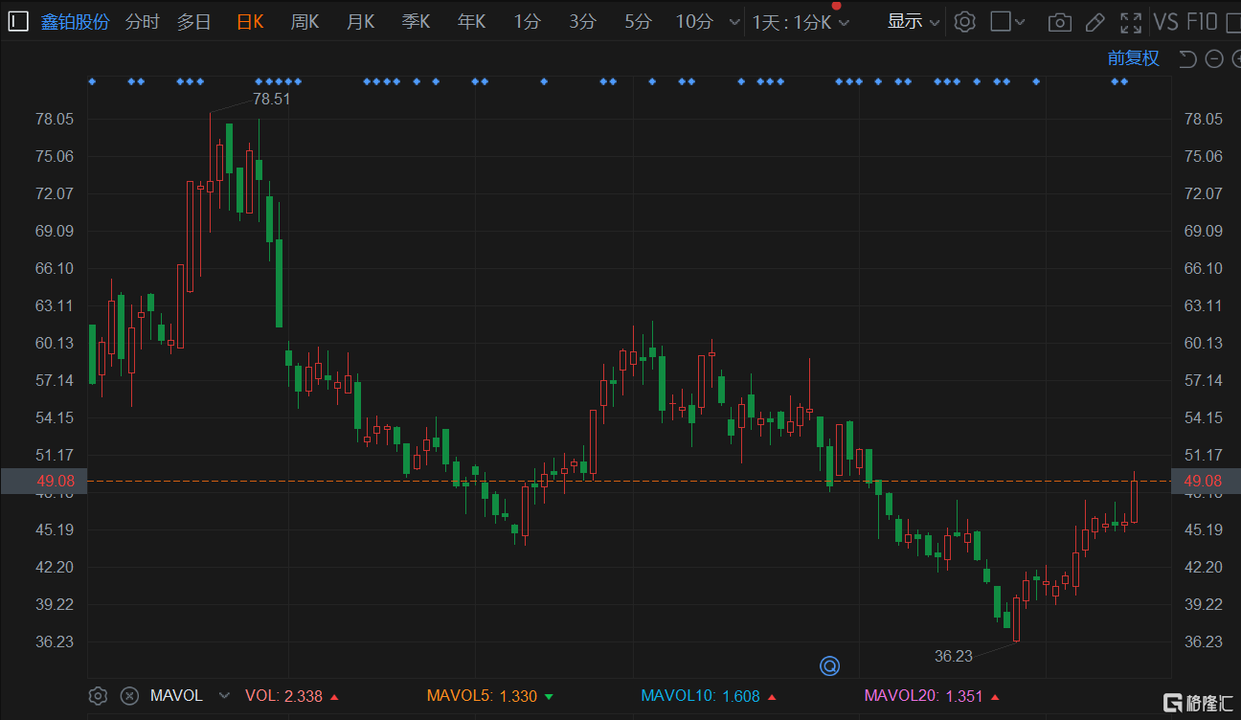Viewport: 1241px width, 720px height.
Task: Zoom out chart with minus icon
Action: pos(1214,59)
